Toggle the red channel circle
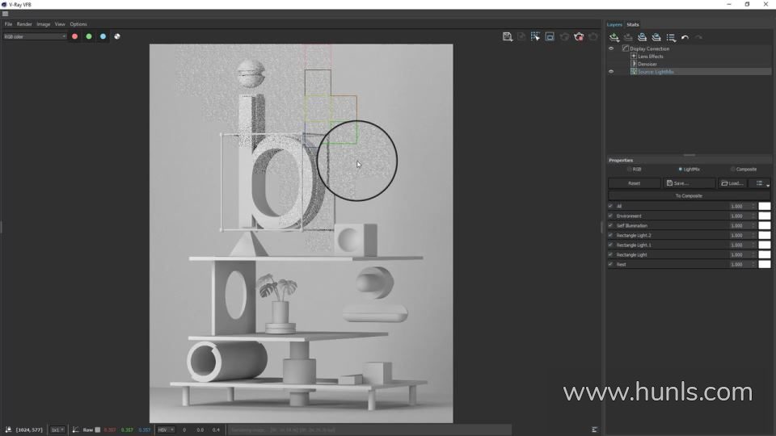Image resolution: width=776 pixels, height=436 pixels. (74, 36)
